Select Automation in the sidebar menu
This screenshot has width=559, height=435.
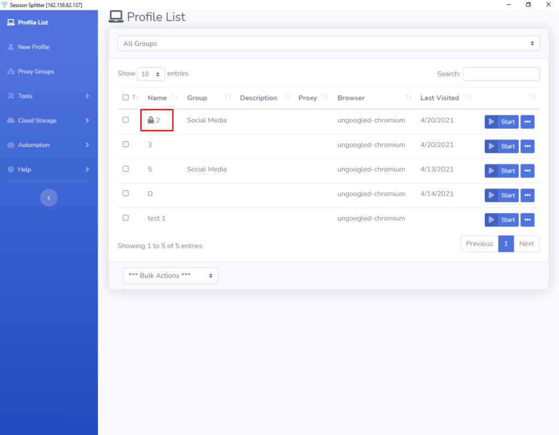tap(33, 145)
